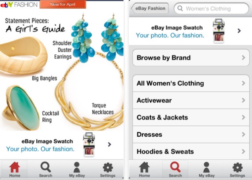The width and height of the screenshot is (252, 180).
Task: Select the Dresses category
Action: (x=191, y=135)
